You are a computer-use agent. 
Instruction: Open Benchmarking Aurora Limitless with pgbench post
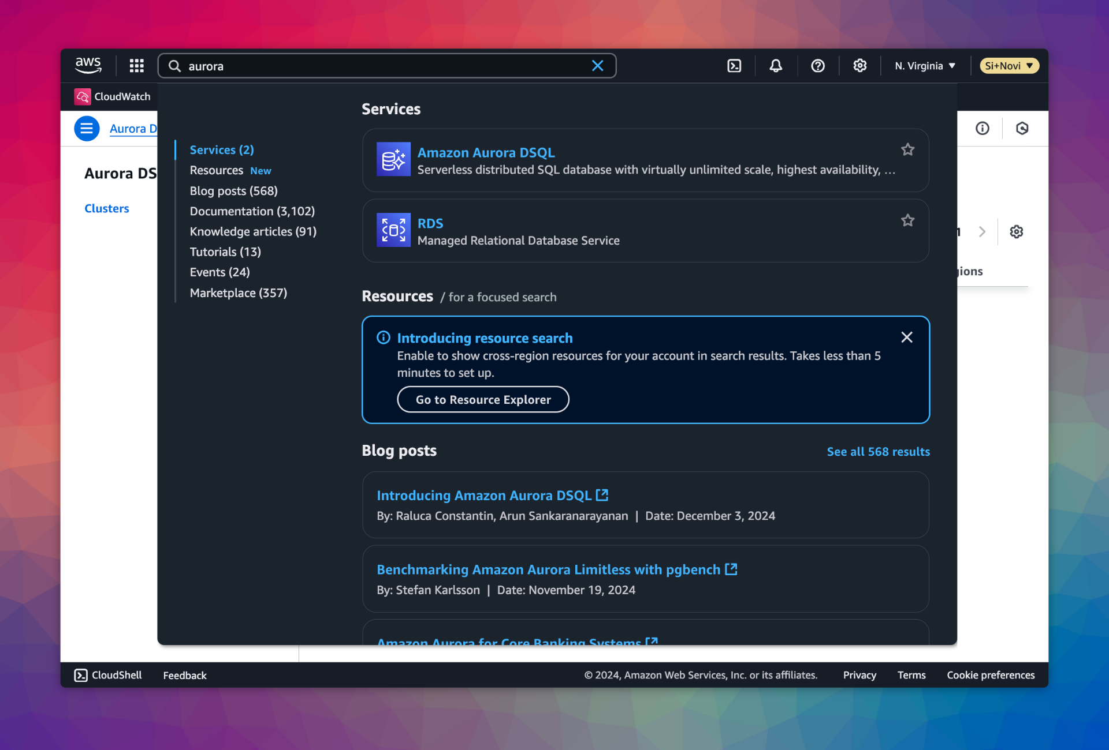click(x=557, y=569)
